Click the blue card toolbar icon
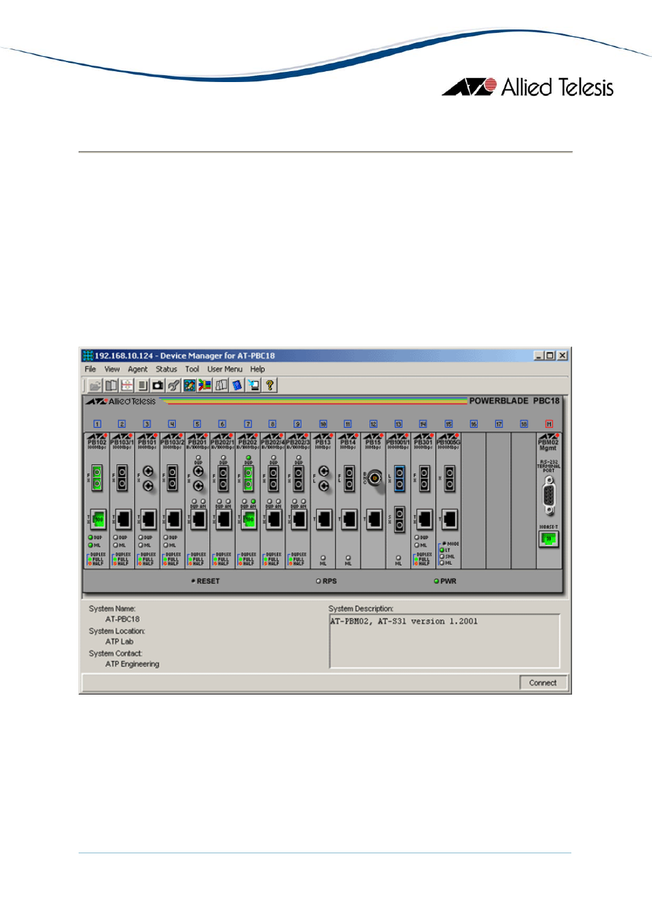 237,386
